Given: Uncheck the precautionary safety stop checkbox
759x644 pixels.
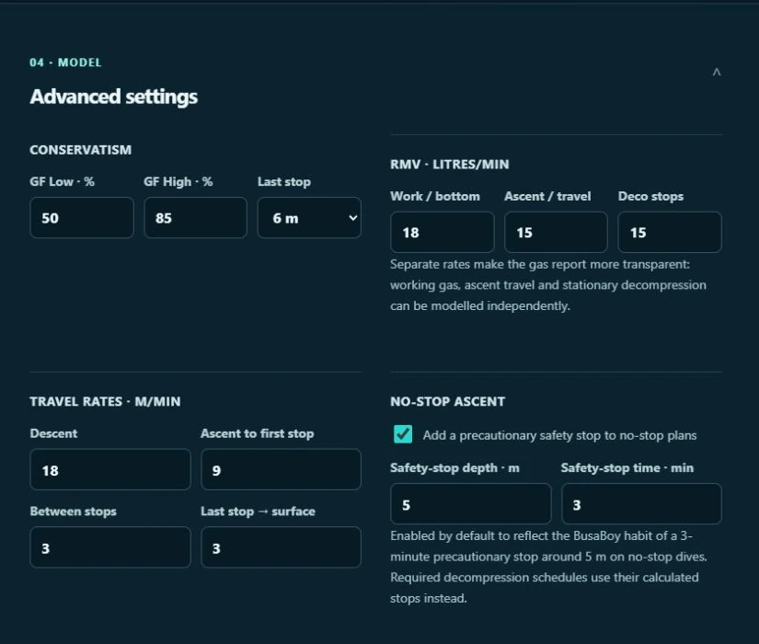Looking at the screenshot, I should (403, 434).
